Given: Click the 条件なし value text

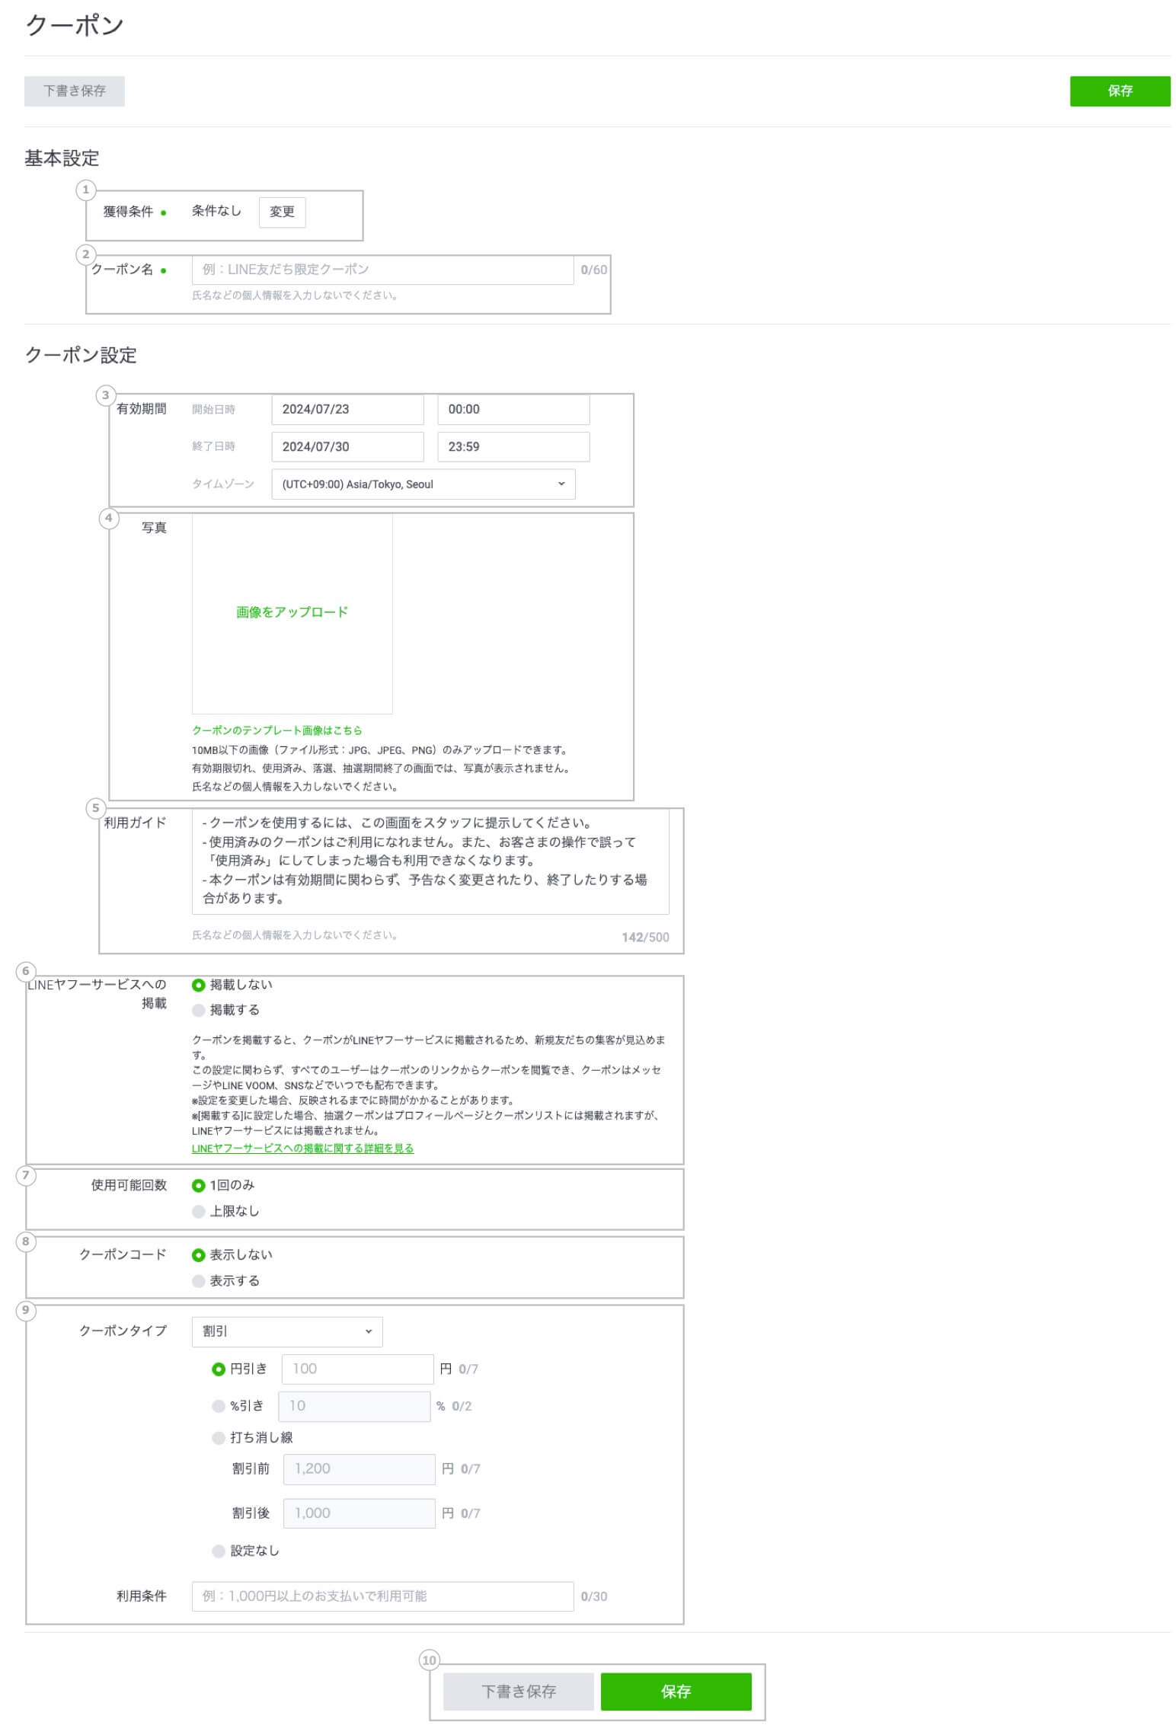Looking at the screenshot, I should pos(216,211).
